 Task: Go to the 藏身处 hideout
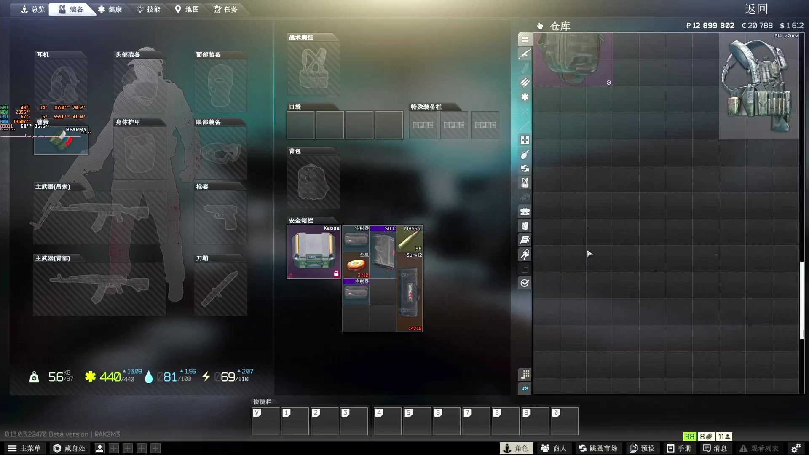(69, 448)
